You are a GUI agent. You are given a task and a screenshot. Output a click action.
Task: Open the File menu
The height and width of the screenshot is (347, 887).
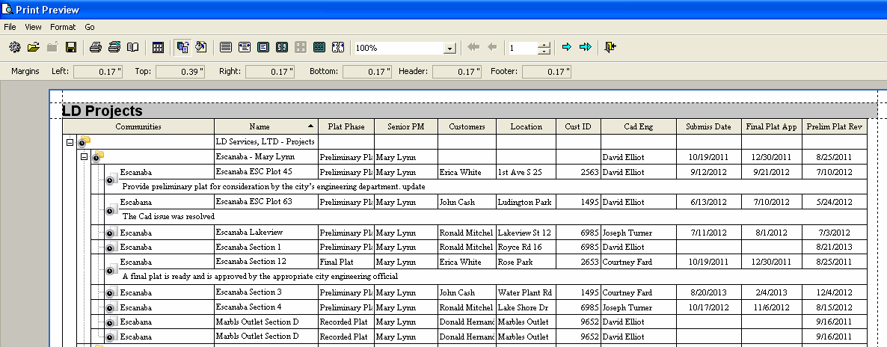click(10, 27)
